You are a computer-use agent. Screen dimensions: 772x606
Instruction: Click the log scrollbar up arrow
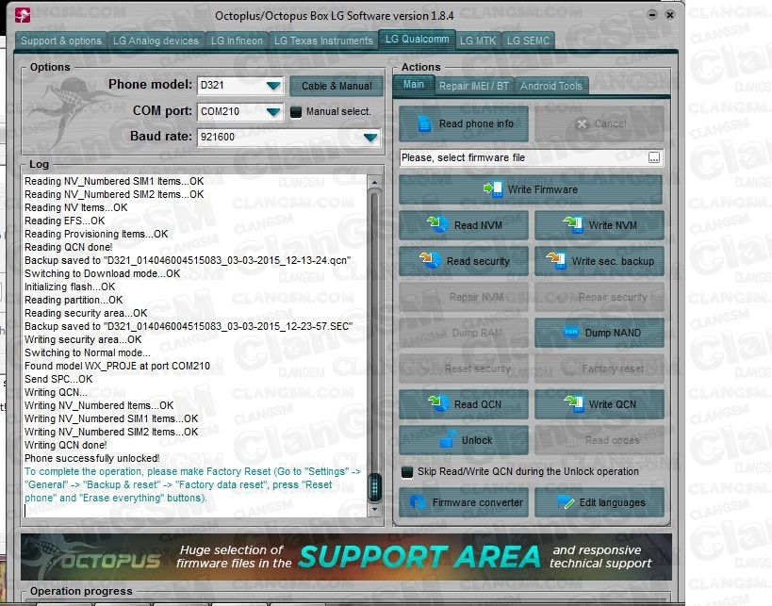pos(374,182)
